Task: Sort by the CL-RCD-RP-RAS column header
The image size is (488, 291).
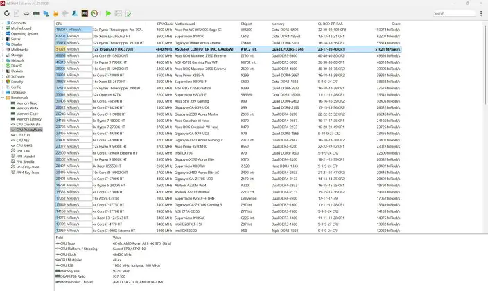Action: point(330,24)
